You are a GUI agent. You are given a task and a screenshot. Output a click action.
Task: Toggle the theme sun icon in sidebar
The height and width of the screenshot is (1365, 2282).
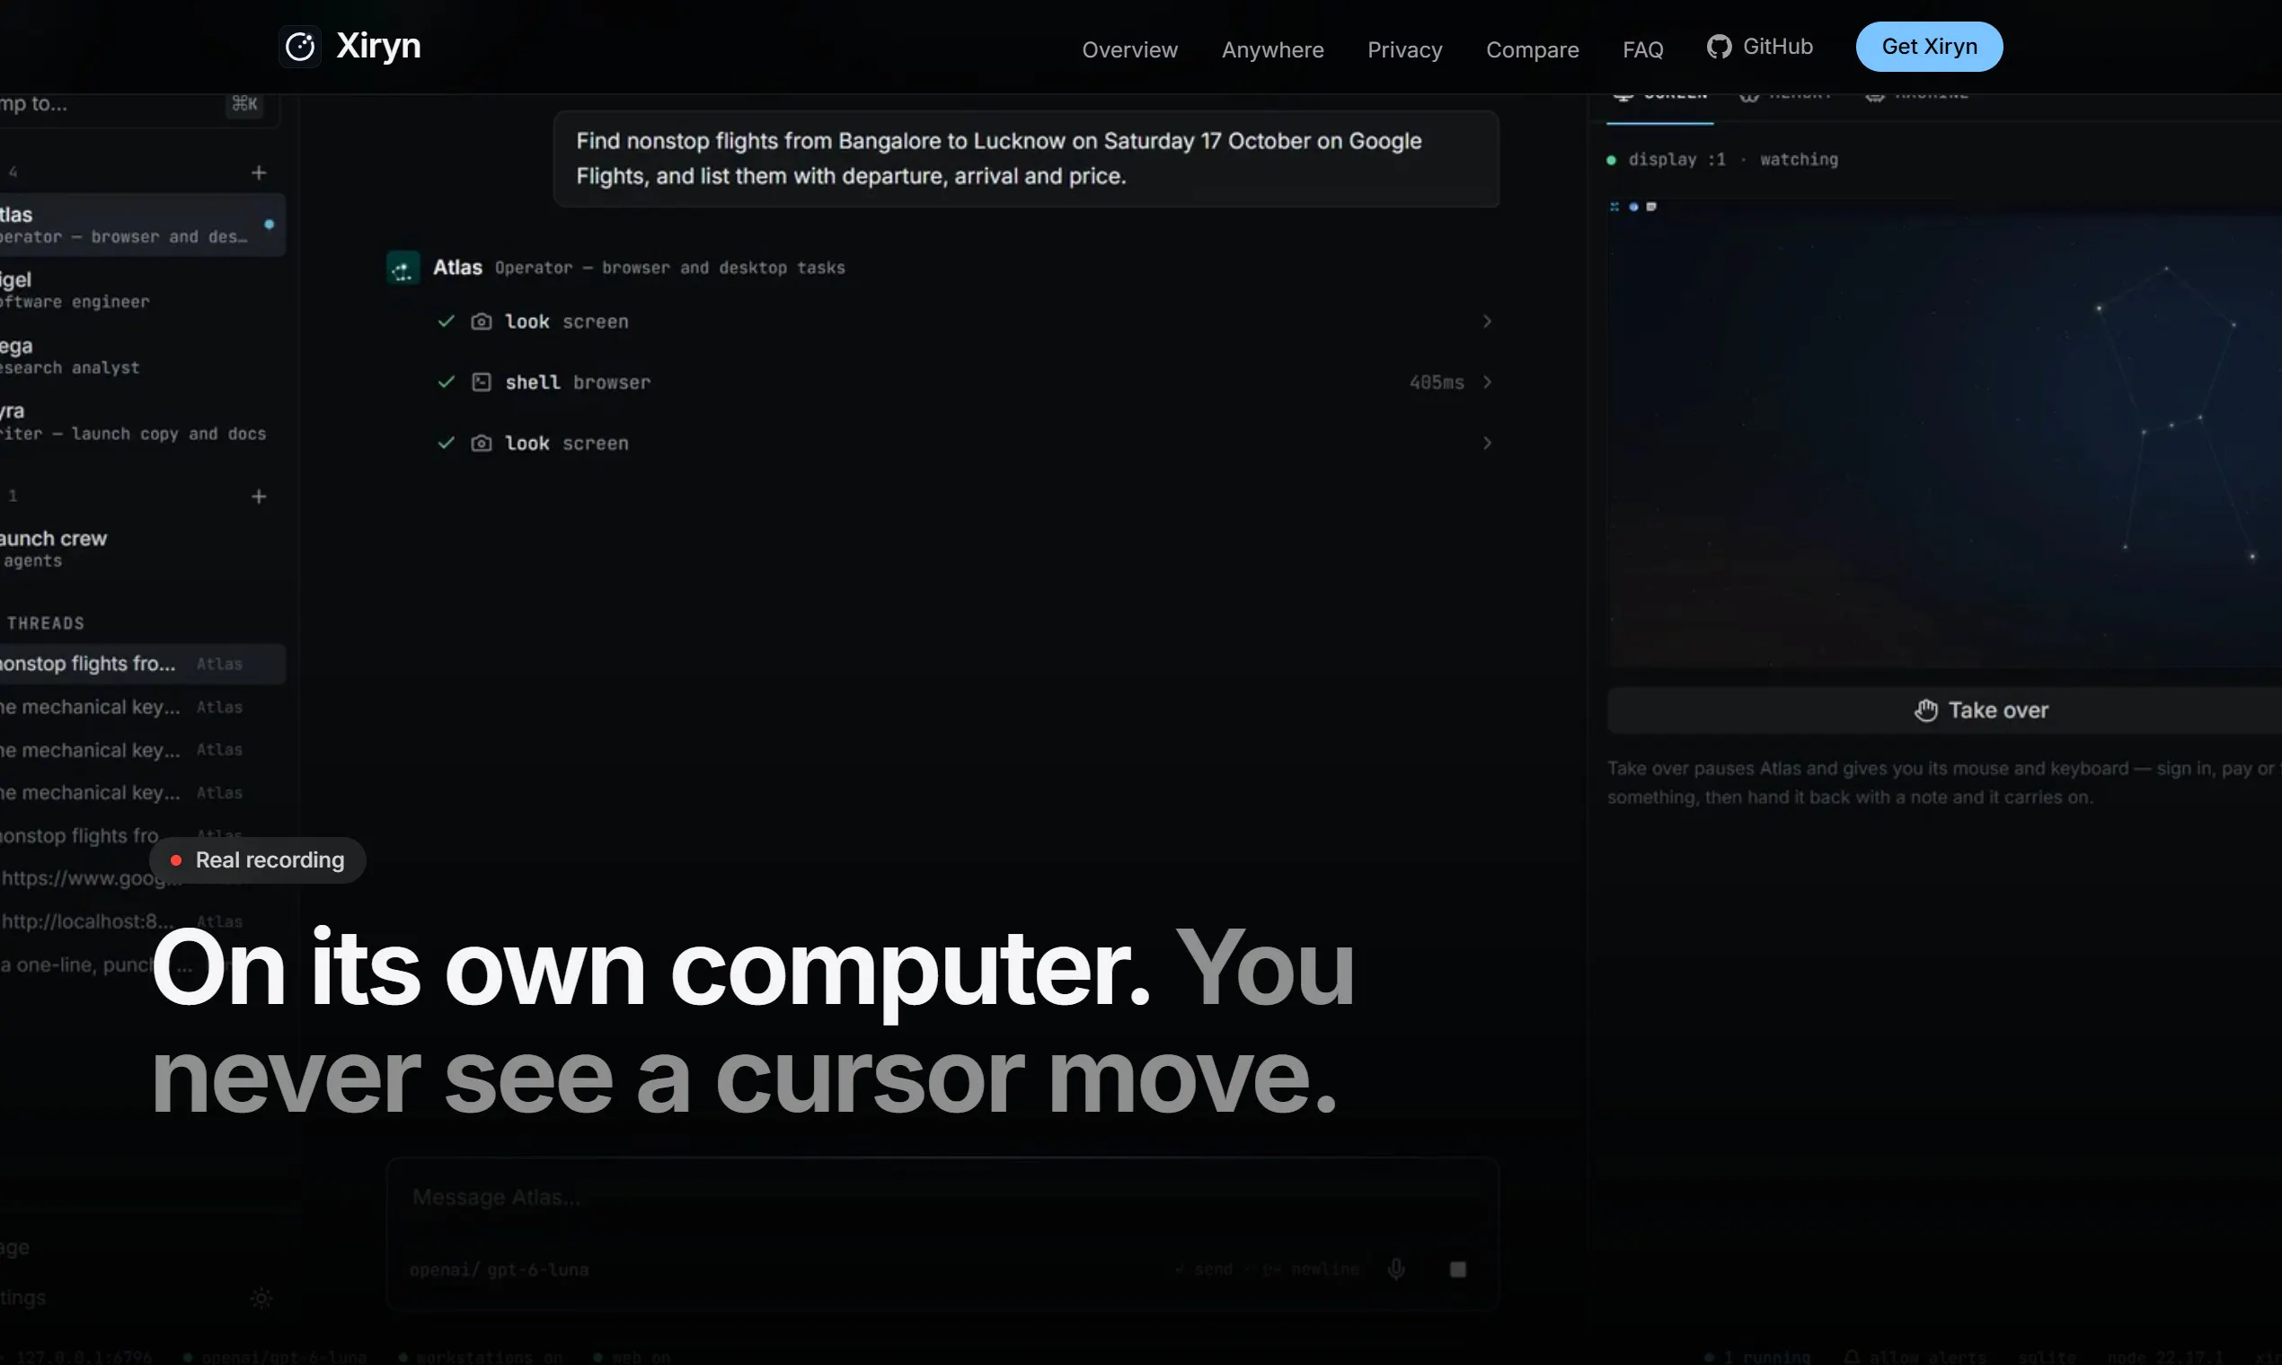(x=261, y=1299)
